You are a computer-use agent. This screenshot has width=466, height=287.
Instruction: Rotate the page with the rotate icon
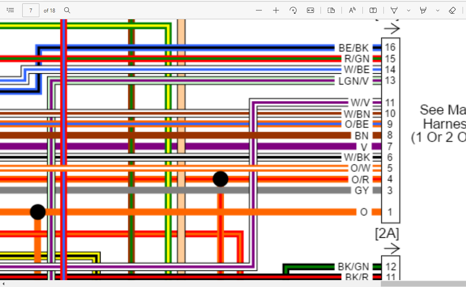293,10
